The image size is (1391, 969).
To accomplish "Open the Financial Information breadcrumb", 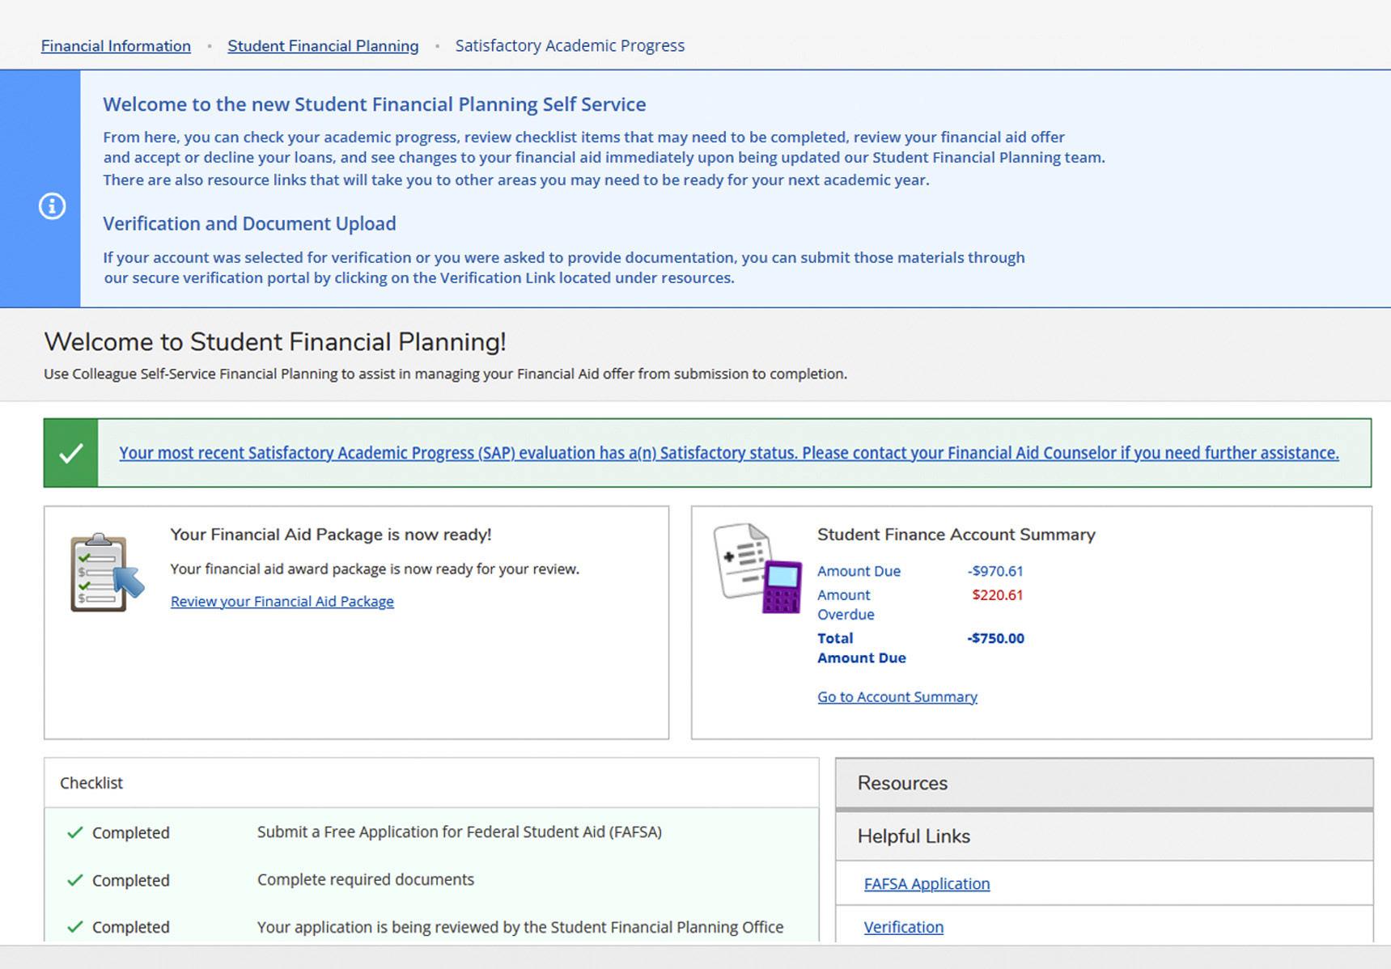I will (x=116, y=46).
